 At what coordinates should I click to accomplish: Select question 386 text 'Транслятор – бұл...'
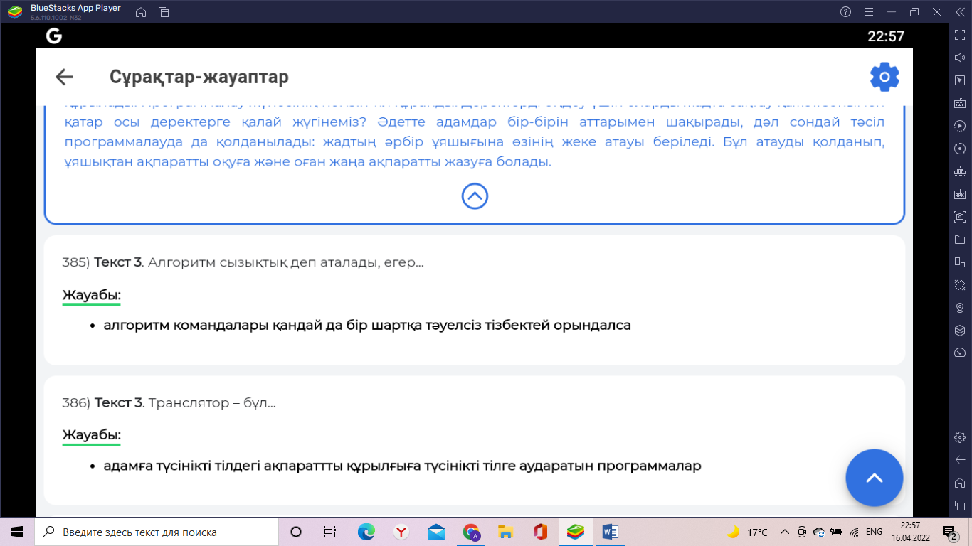(212, 403)
